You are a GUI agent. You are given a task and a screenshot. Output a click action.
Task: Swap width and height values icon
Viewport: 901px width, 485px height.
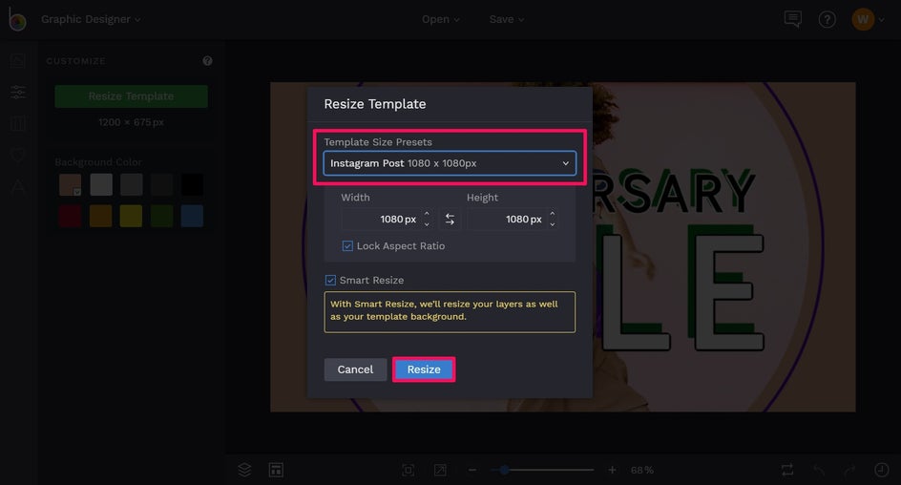coord(450,219)
